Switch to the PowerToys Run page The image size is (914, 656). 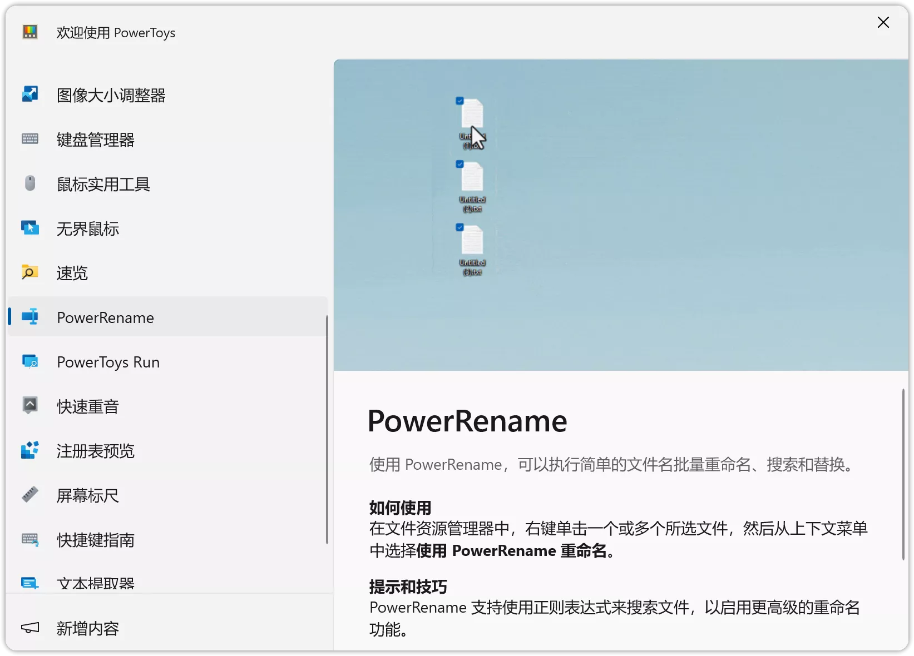pos(107,361)
